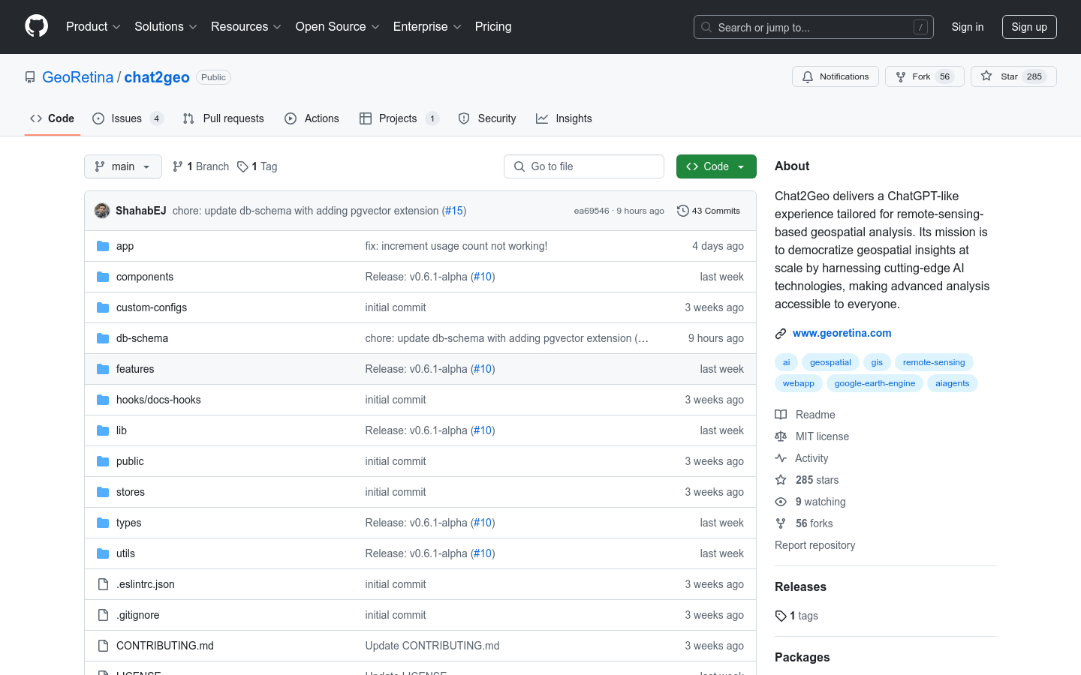Open the green Code dropdown
The width and height of the screenshot is (1081, 675).
[715, 166]
